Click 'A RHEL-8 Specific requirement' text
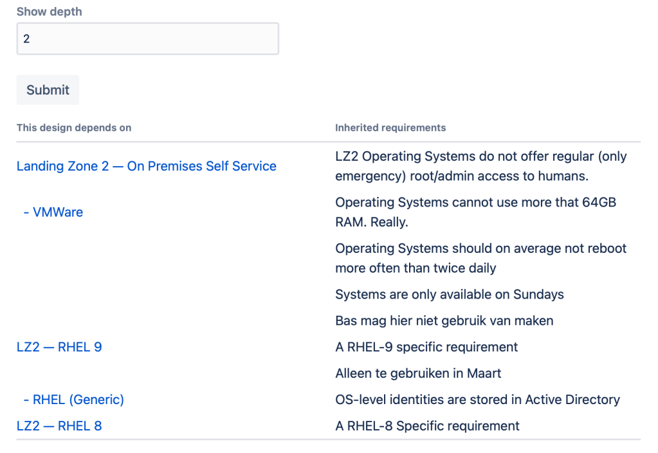Viewport: 658px width, 453px height. click(427, 426)
